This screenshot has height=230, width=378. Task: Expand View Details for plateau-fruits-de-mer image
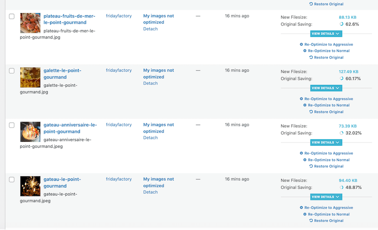click(x=326, y=34)
